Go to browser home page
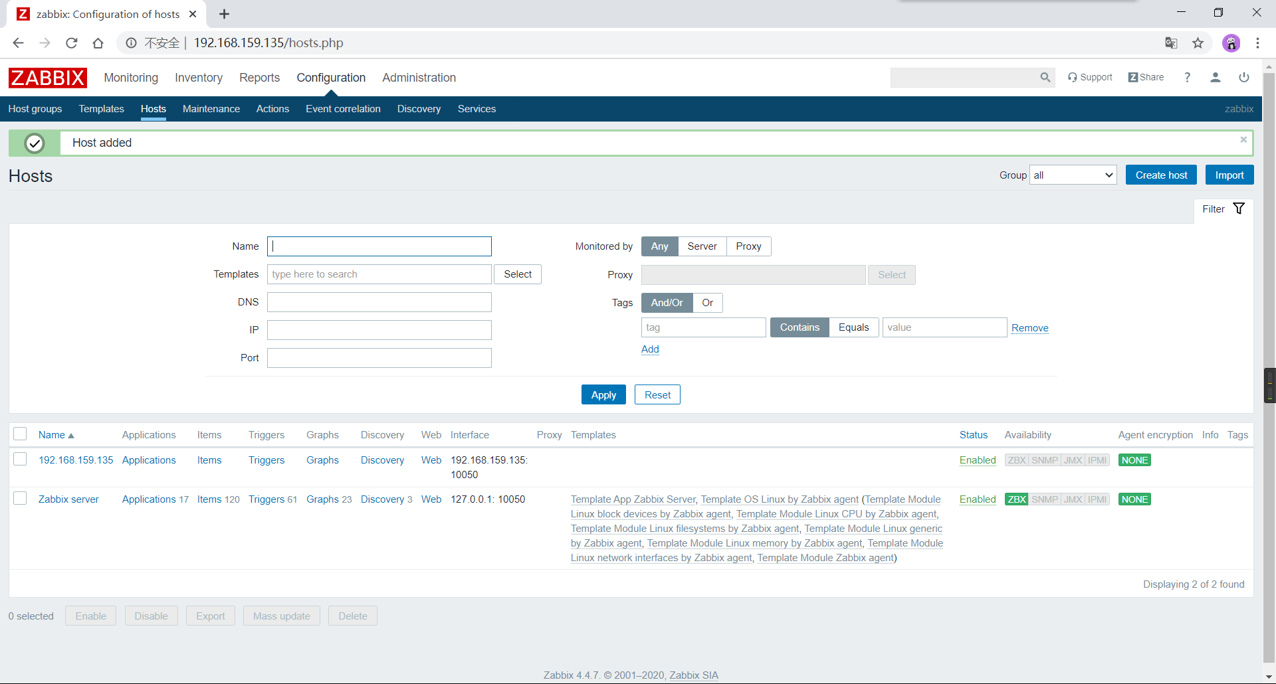1276x684 pixels. [x=98, y=43]
